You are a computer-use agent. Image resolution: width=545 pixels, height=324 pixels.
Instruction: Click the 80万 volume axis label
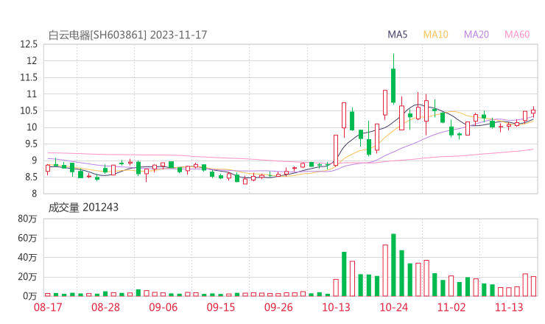coord(27,219)
